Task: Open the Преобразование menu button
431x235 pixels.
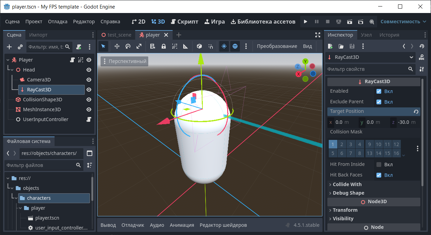Action: point(277,46)
